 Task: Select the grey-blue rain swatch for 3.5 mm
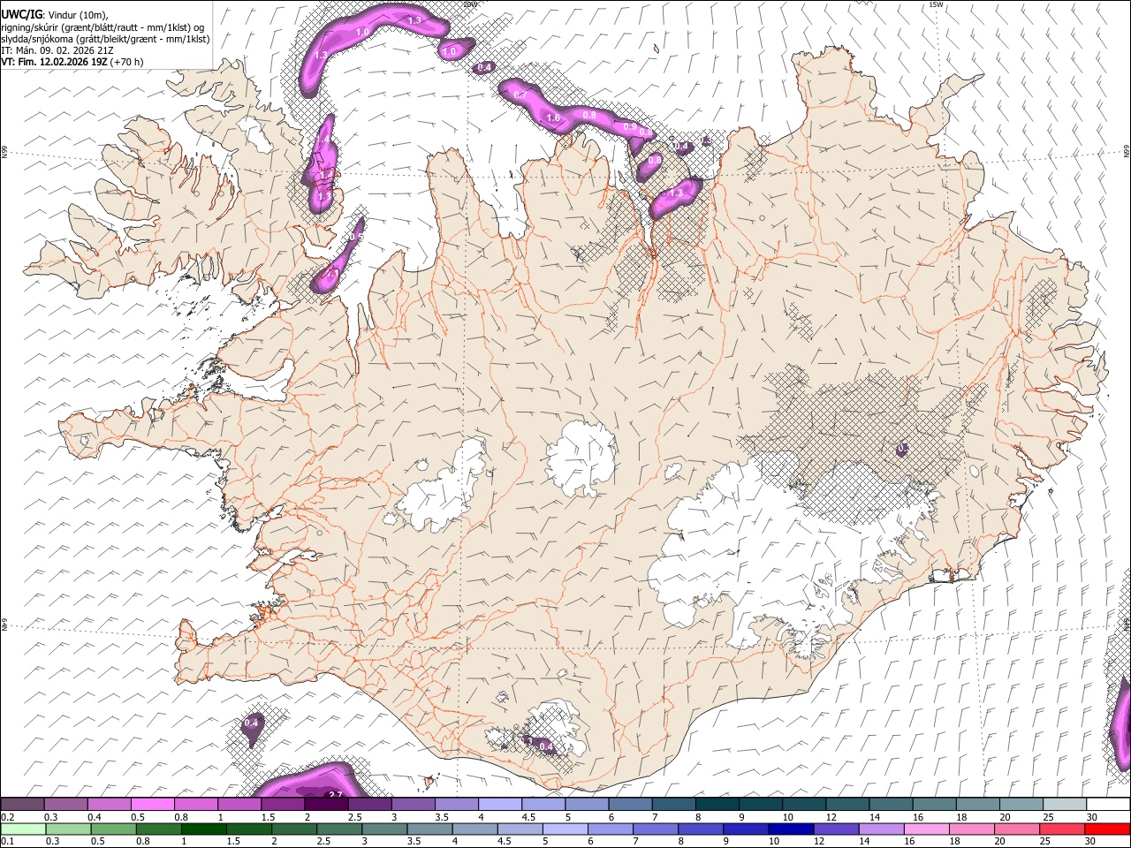(x=429, y=829)
